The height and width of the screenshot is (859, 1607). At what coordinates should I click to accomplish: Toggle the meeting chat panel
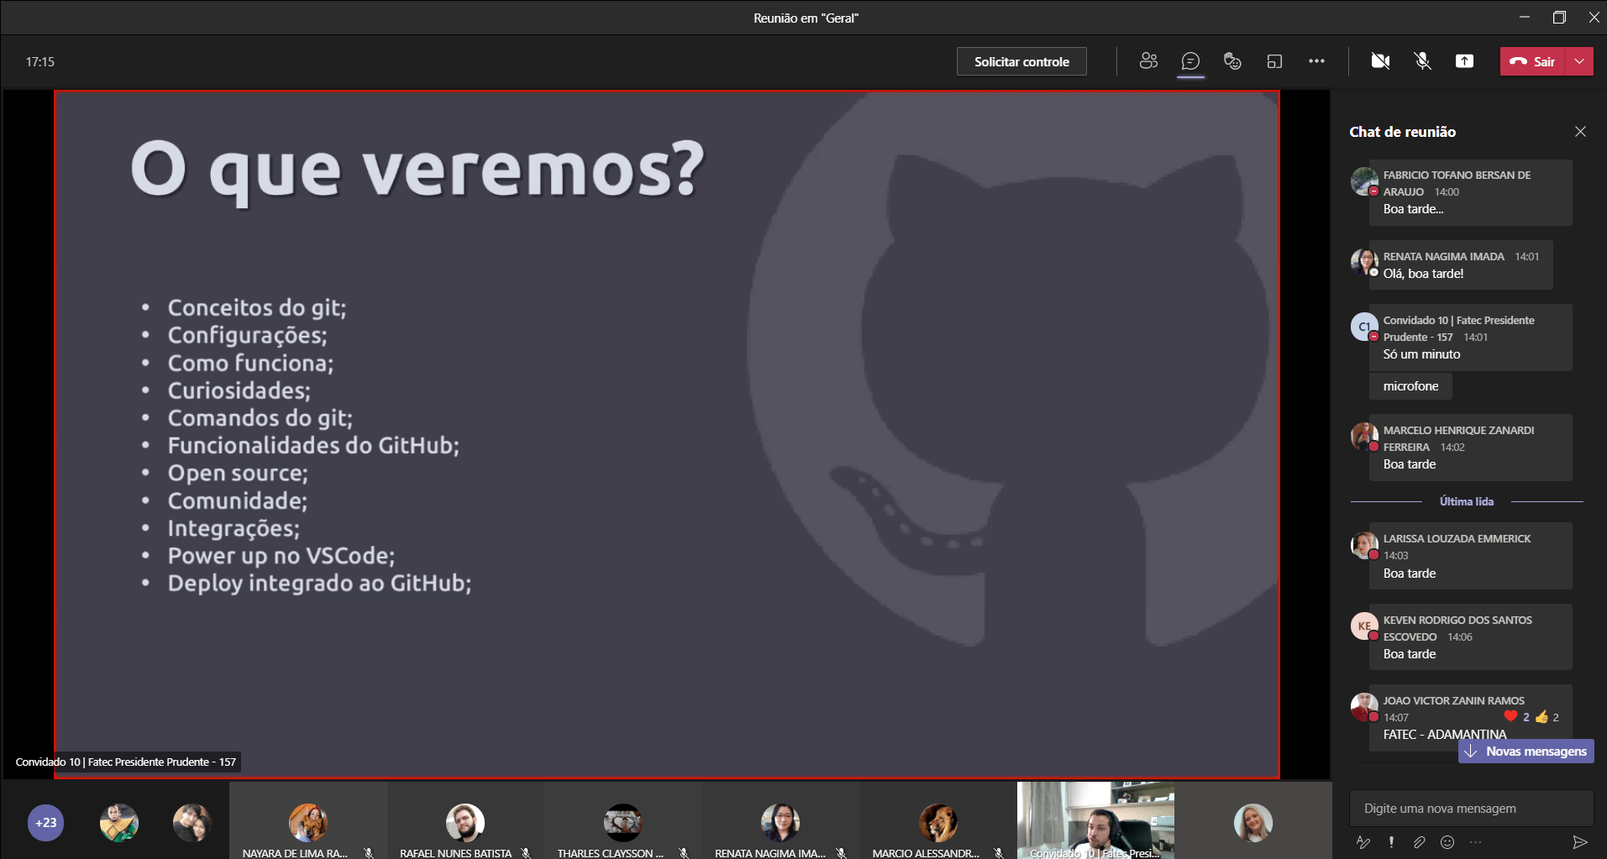pos(1190,61)
